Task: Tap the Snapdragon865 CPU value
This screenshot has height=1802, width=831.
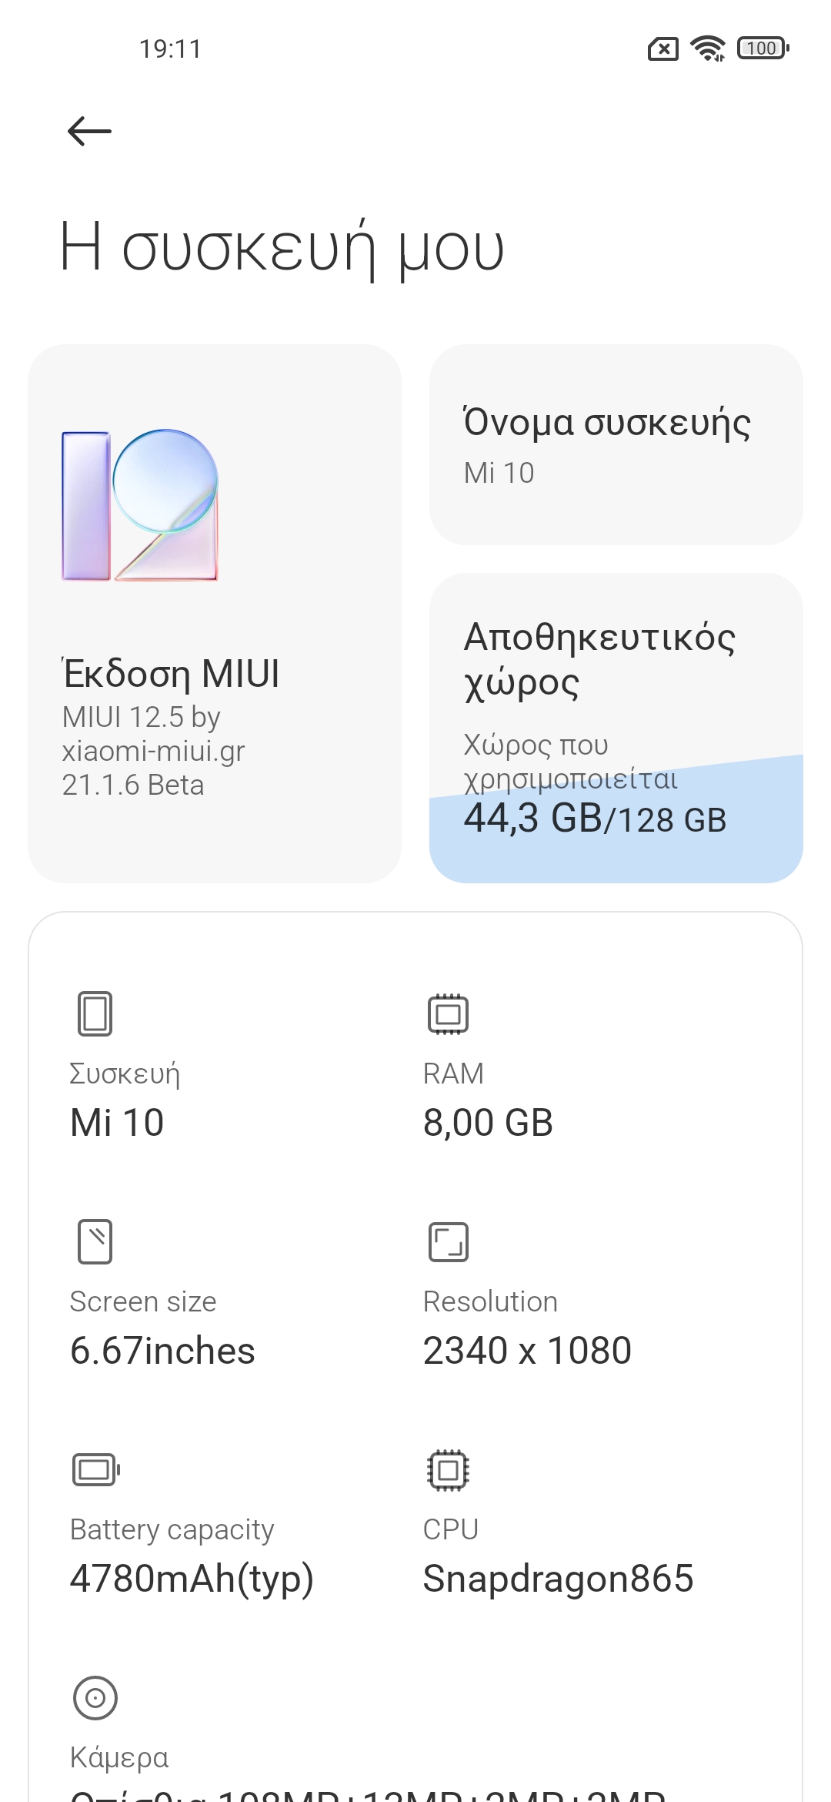Action: [x=558, y=1579]
